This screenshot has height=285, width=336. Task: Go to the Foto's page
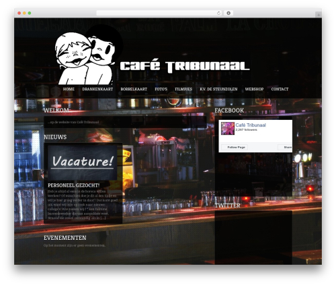tap(161, 89)
